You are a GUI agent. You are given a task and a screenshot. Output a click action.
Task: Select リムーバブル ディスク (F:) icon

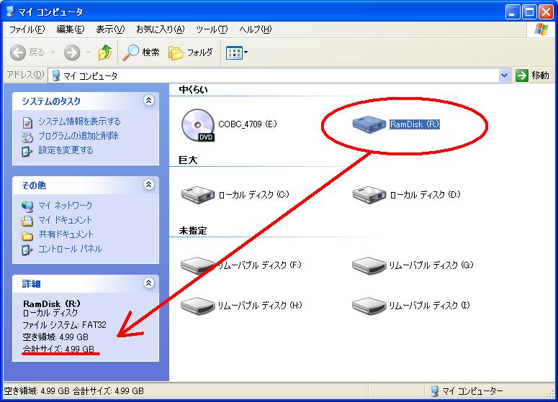click(198, 265)
